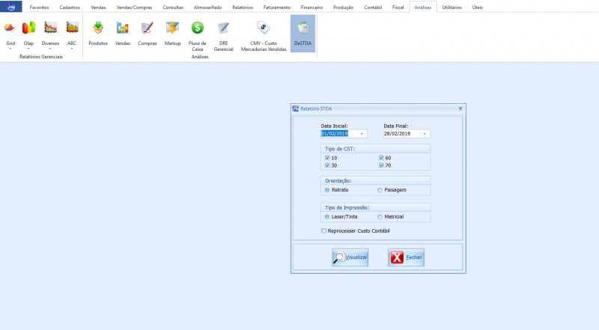This screenshot has height=330, width=599.
Task: Click the Vendas chart icon
Action: tap(122, 28)
